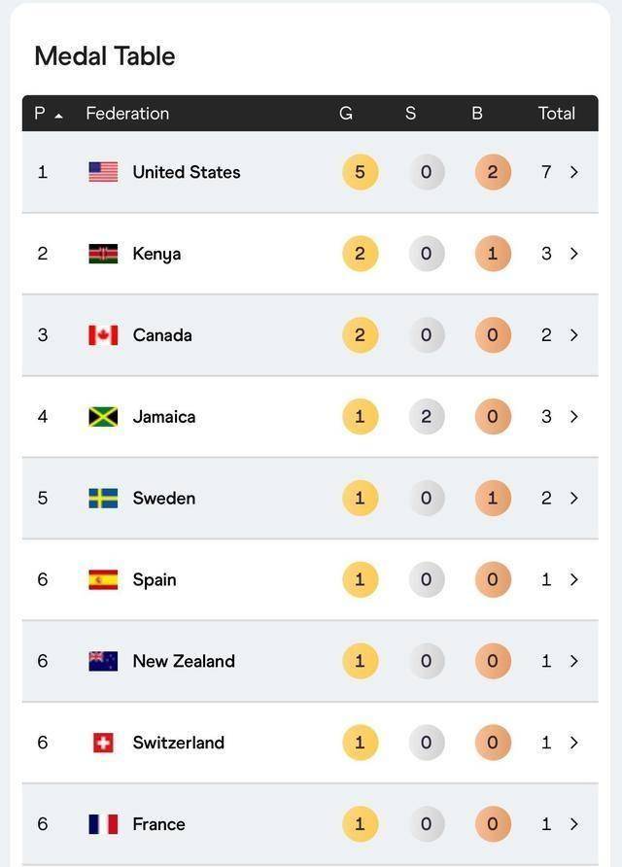This screenshot has height=867, width=622.
Task: Click the Sweden flag icon
Action: pos(103,499)
